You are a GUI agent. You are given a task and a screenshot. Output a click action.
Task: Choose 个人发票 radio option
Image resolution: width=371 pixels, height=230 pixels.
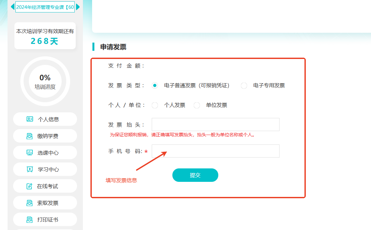[x=155, y=105]
